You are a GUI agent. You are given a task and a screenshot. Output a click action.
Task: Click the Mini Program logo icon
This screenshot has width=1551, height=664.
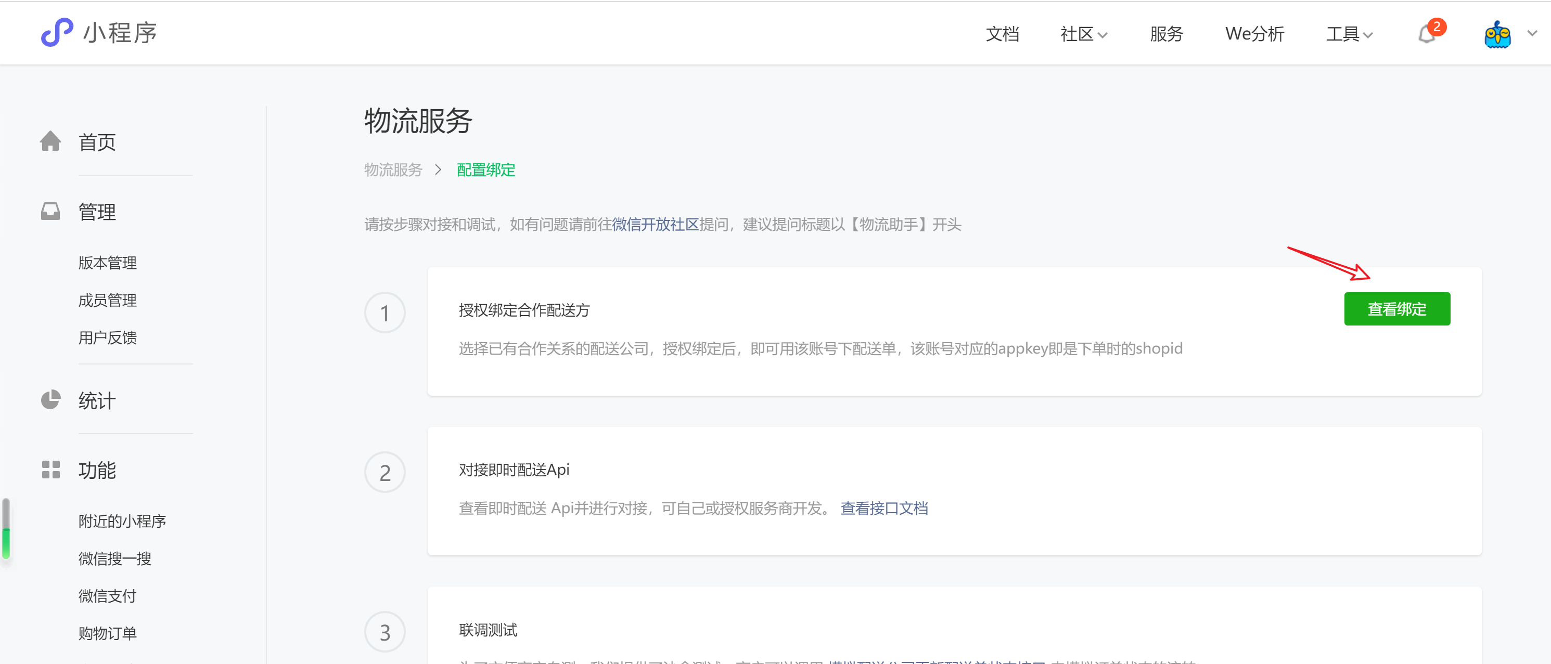(57, 32)
